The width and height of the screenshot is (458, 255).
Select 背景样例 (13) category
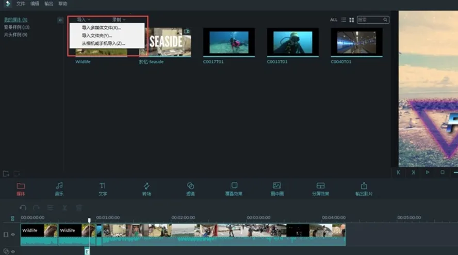(17, 27)
